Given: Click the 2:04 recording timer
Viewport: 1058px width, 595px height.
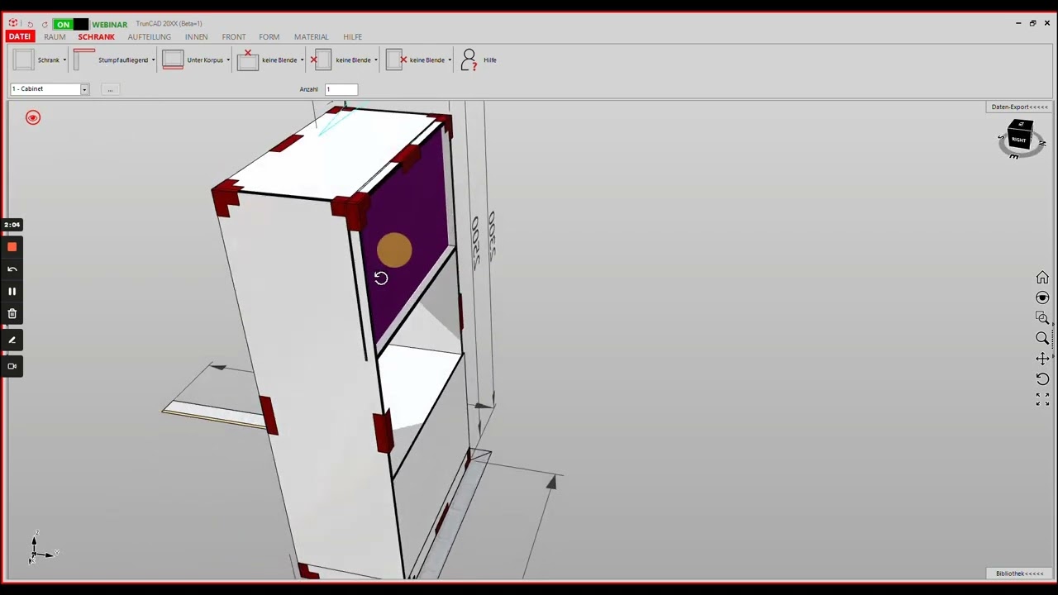Looking at the screenshot, I should (x=12, y=225).
